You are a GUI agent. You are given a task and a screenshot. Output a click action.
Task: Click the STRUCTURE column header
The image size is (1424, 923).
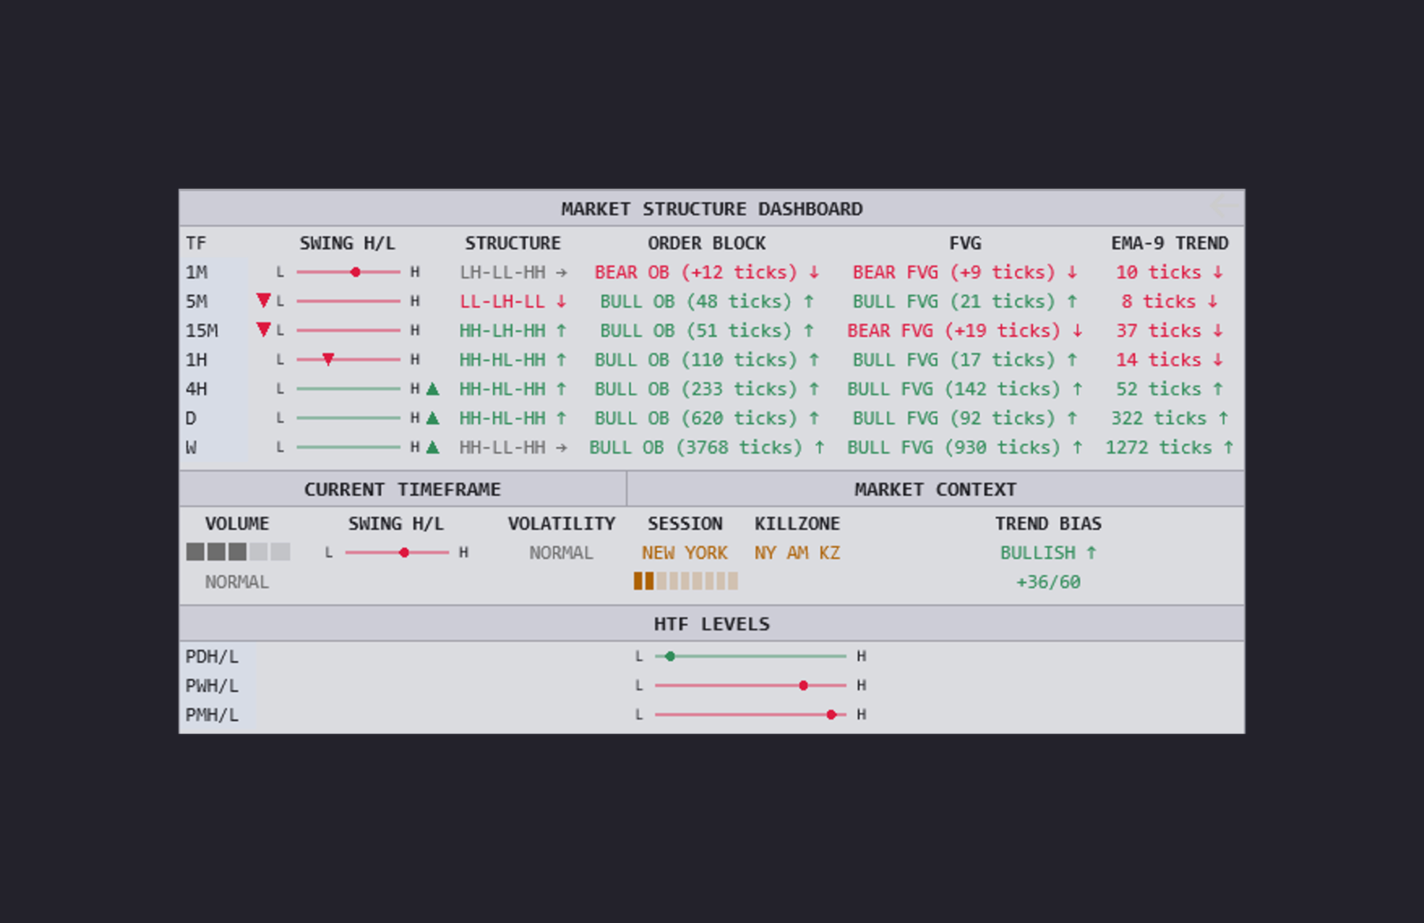coord(513,243)
